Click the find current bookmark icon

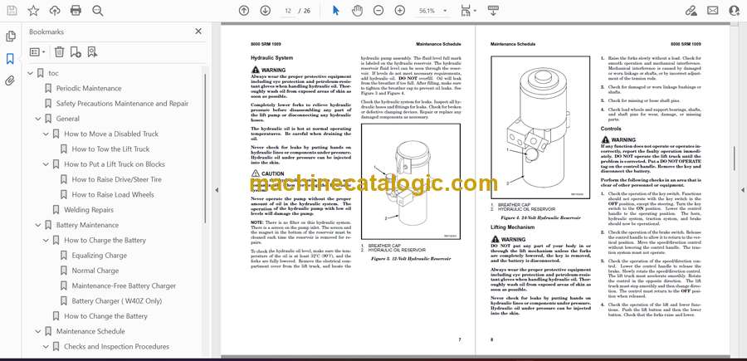[x=92, y=52]
